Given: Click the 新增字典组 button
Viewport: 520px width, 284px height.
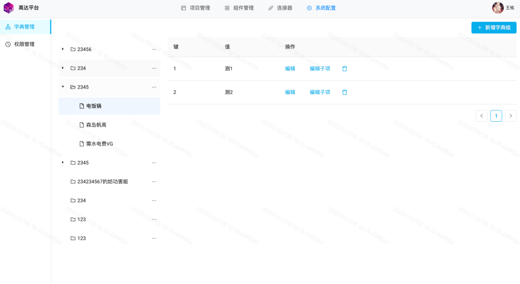Looking at the screenshot, I should (x=494, y=27).
